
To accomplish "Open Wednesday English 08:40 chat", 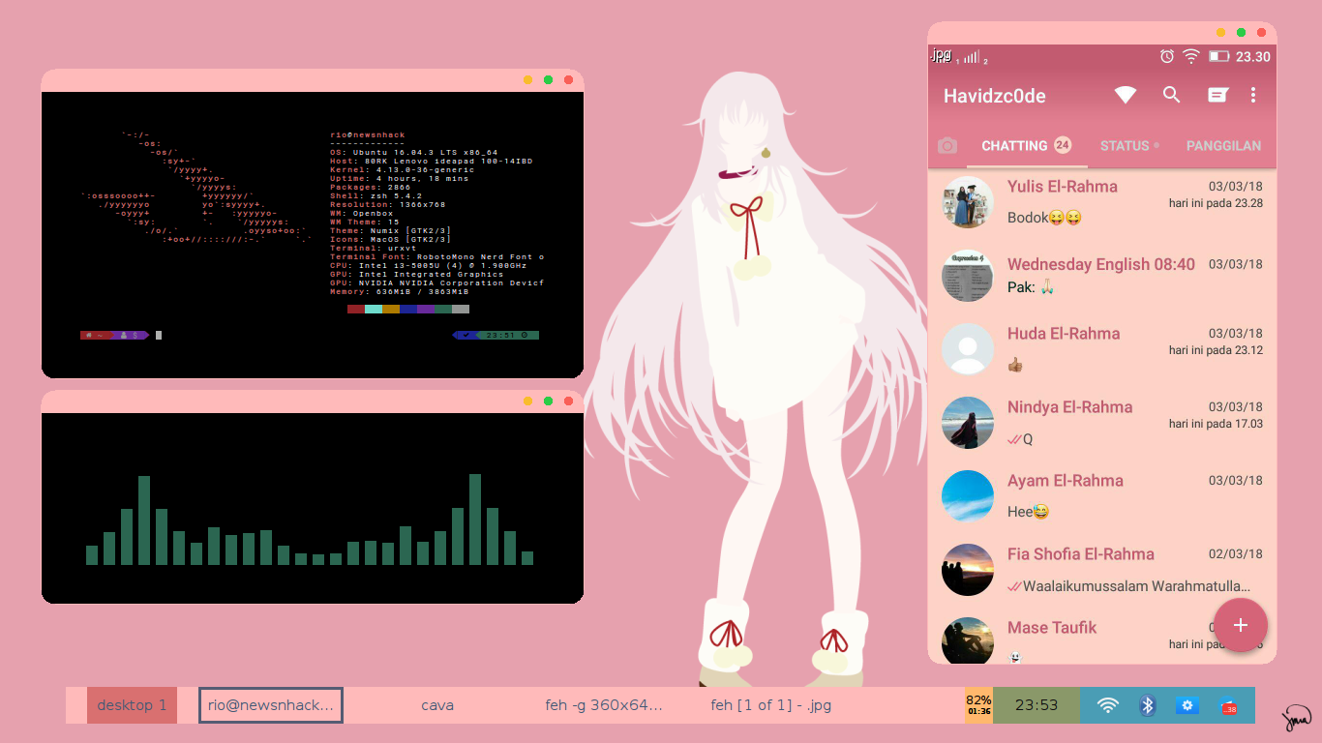I will point(1102,276).
